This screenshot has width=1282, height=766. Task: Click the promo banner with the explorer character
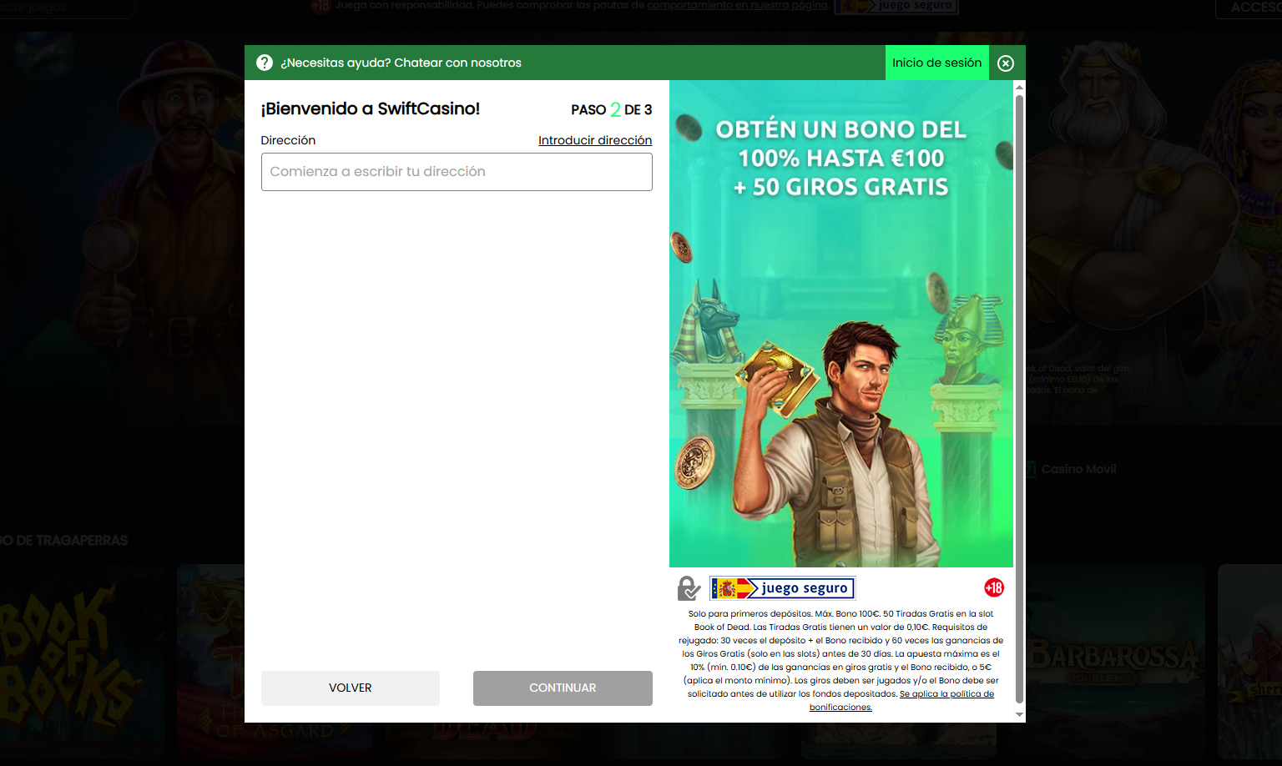pos(841,324)
